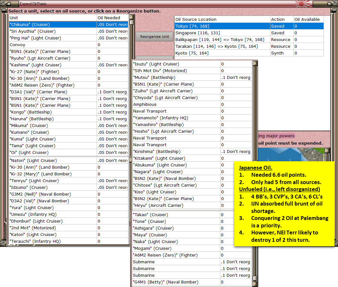Select the "D3A1 (Val)" (Carrier Plane) unit
This screenshot has width=338, height=287.
tap(68, 92)
